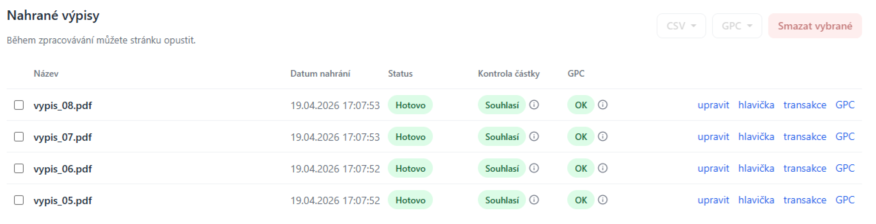Open Kontrola částky info icon for vypis_06.pdf
Image resolution: width=876 pixels, height=224 pixels.
535,168
